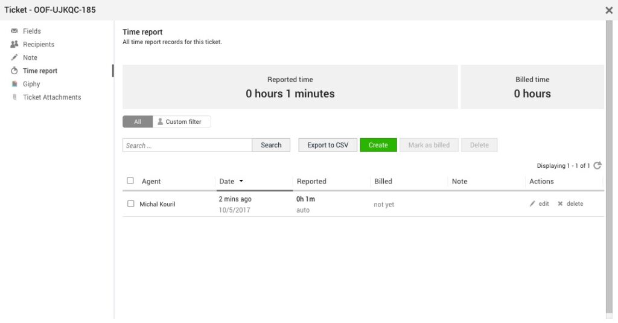Refresh the time report list
Screen dimensions: 618x323
597,165
